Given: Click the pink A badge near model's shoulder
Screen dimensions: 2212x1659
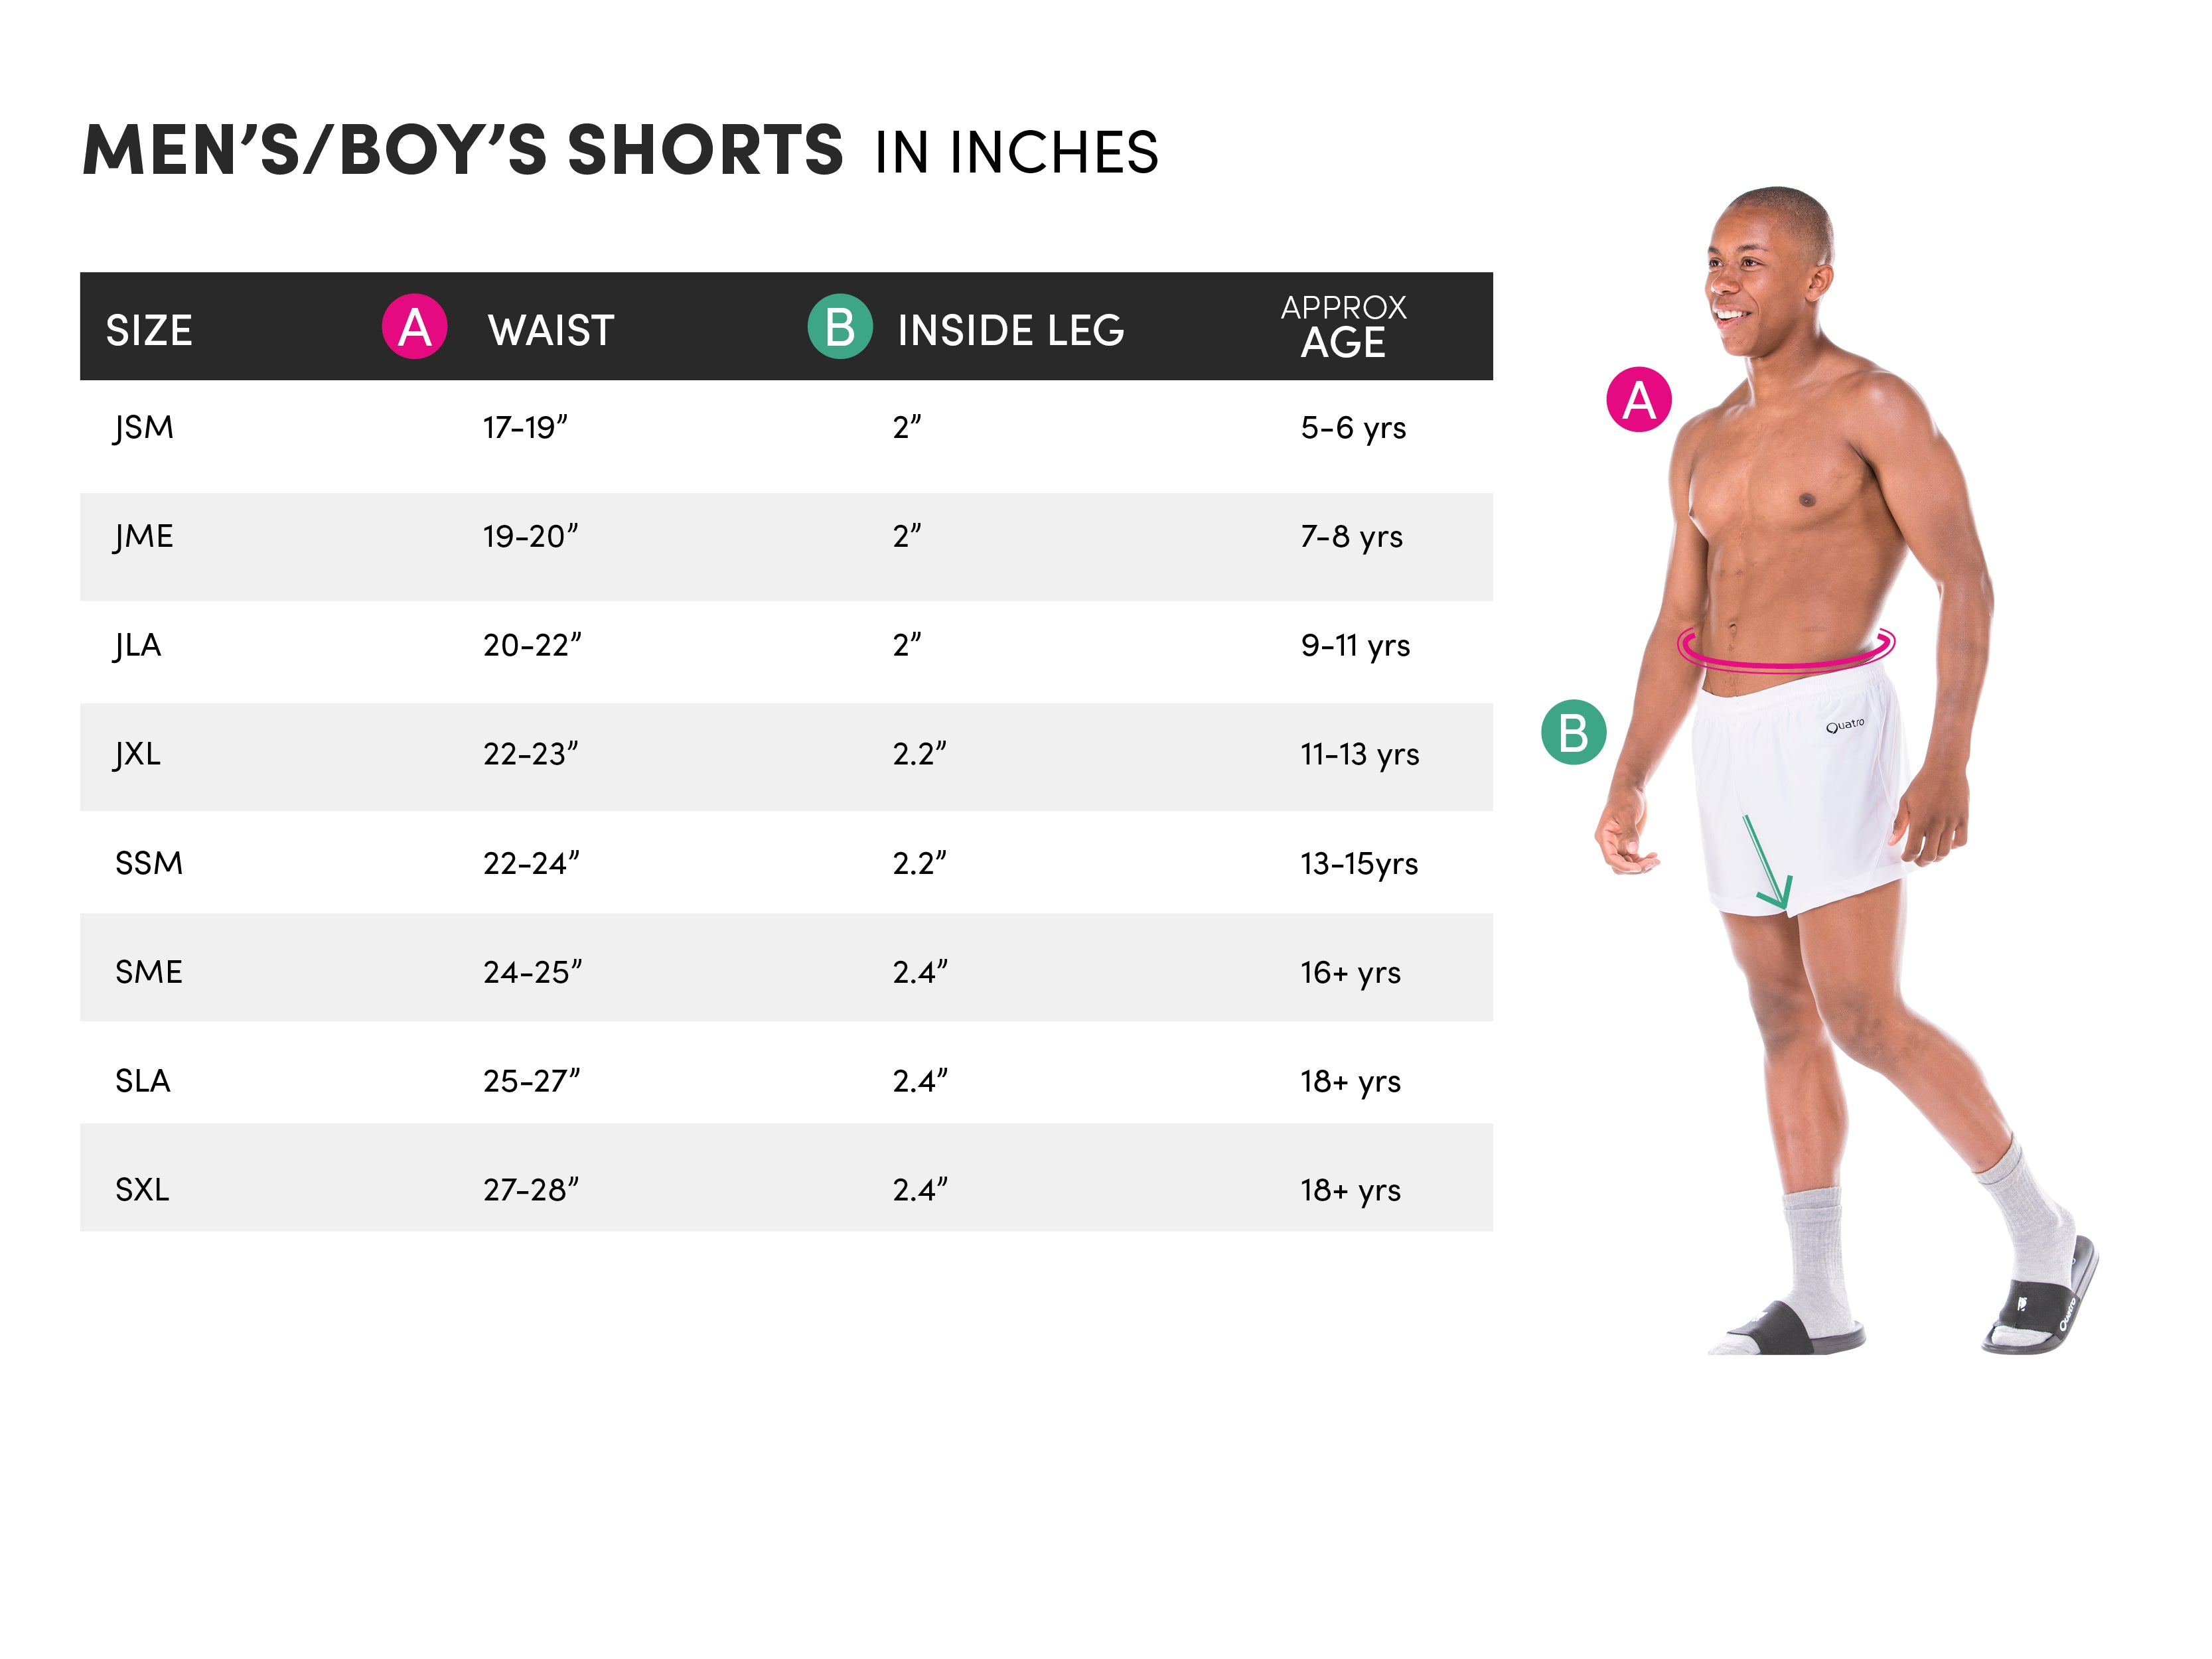Looking at the screenshot, I should (x=1638, y=400).
